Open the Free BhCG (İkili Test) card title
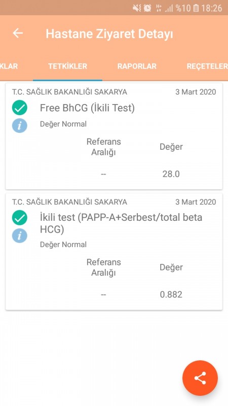The width and height of the screenshot is (228, 406). click(x=87, y=108)
